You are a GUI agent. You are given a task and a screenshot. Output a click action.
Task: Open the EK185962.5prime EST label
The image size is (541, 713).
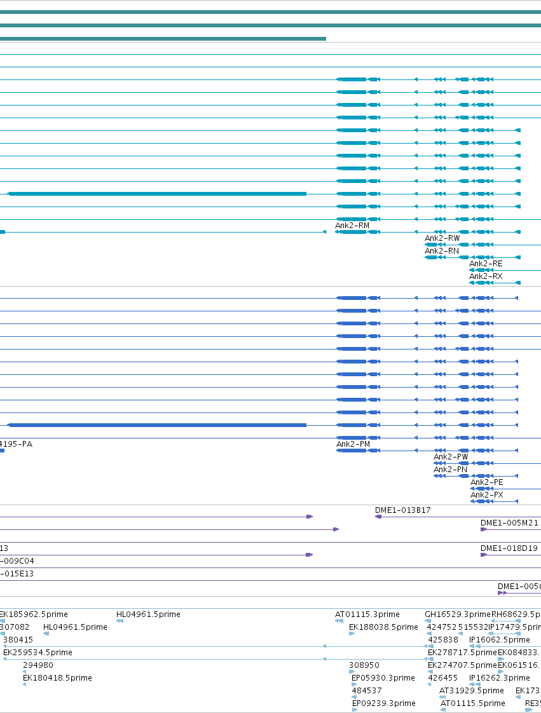34,615
